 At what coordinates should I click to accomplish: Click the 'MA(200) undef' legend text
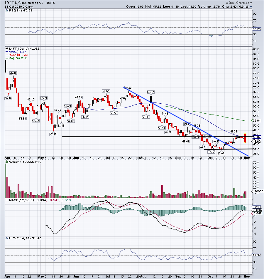pyautogui.click(x=18, y=55)
